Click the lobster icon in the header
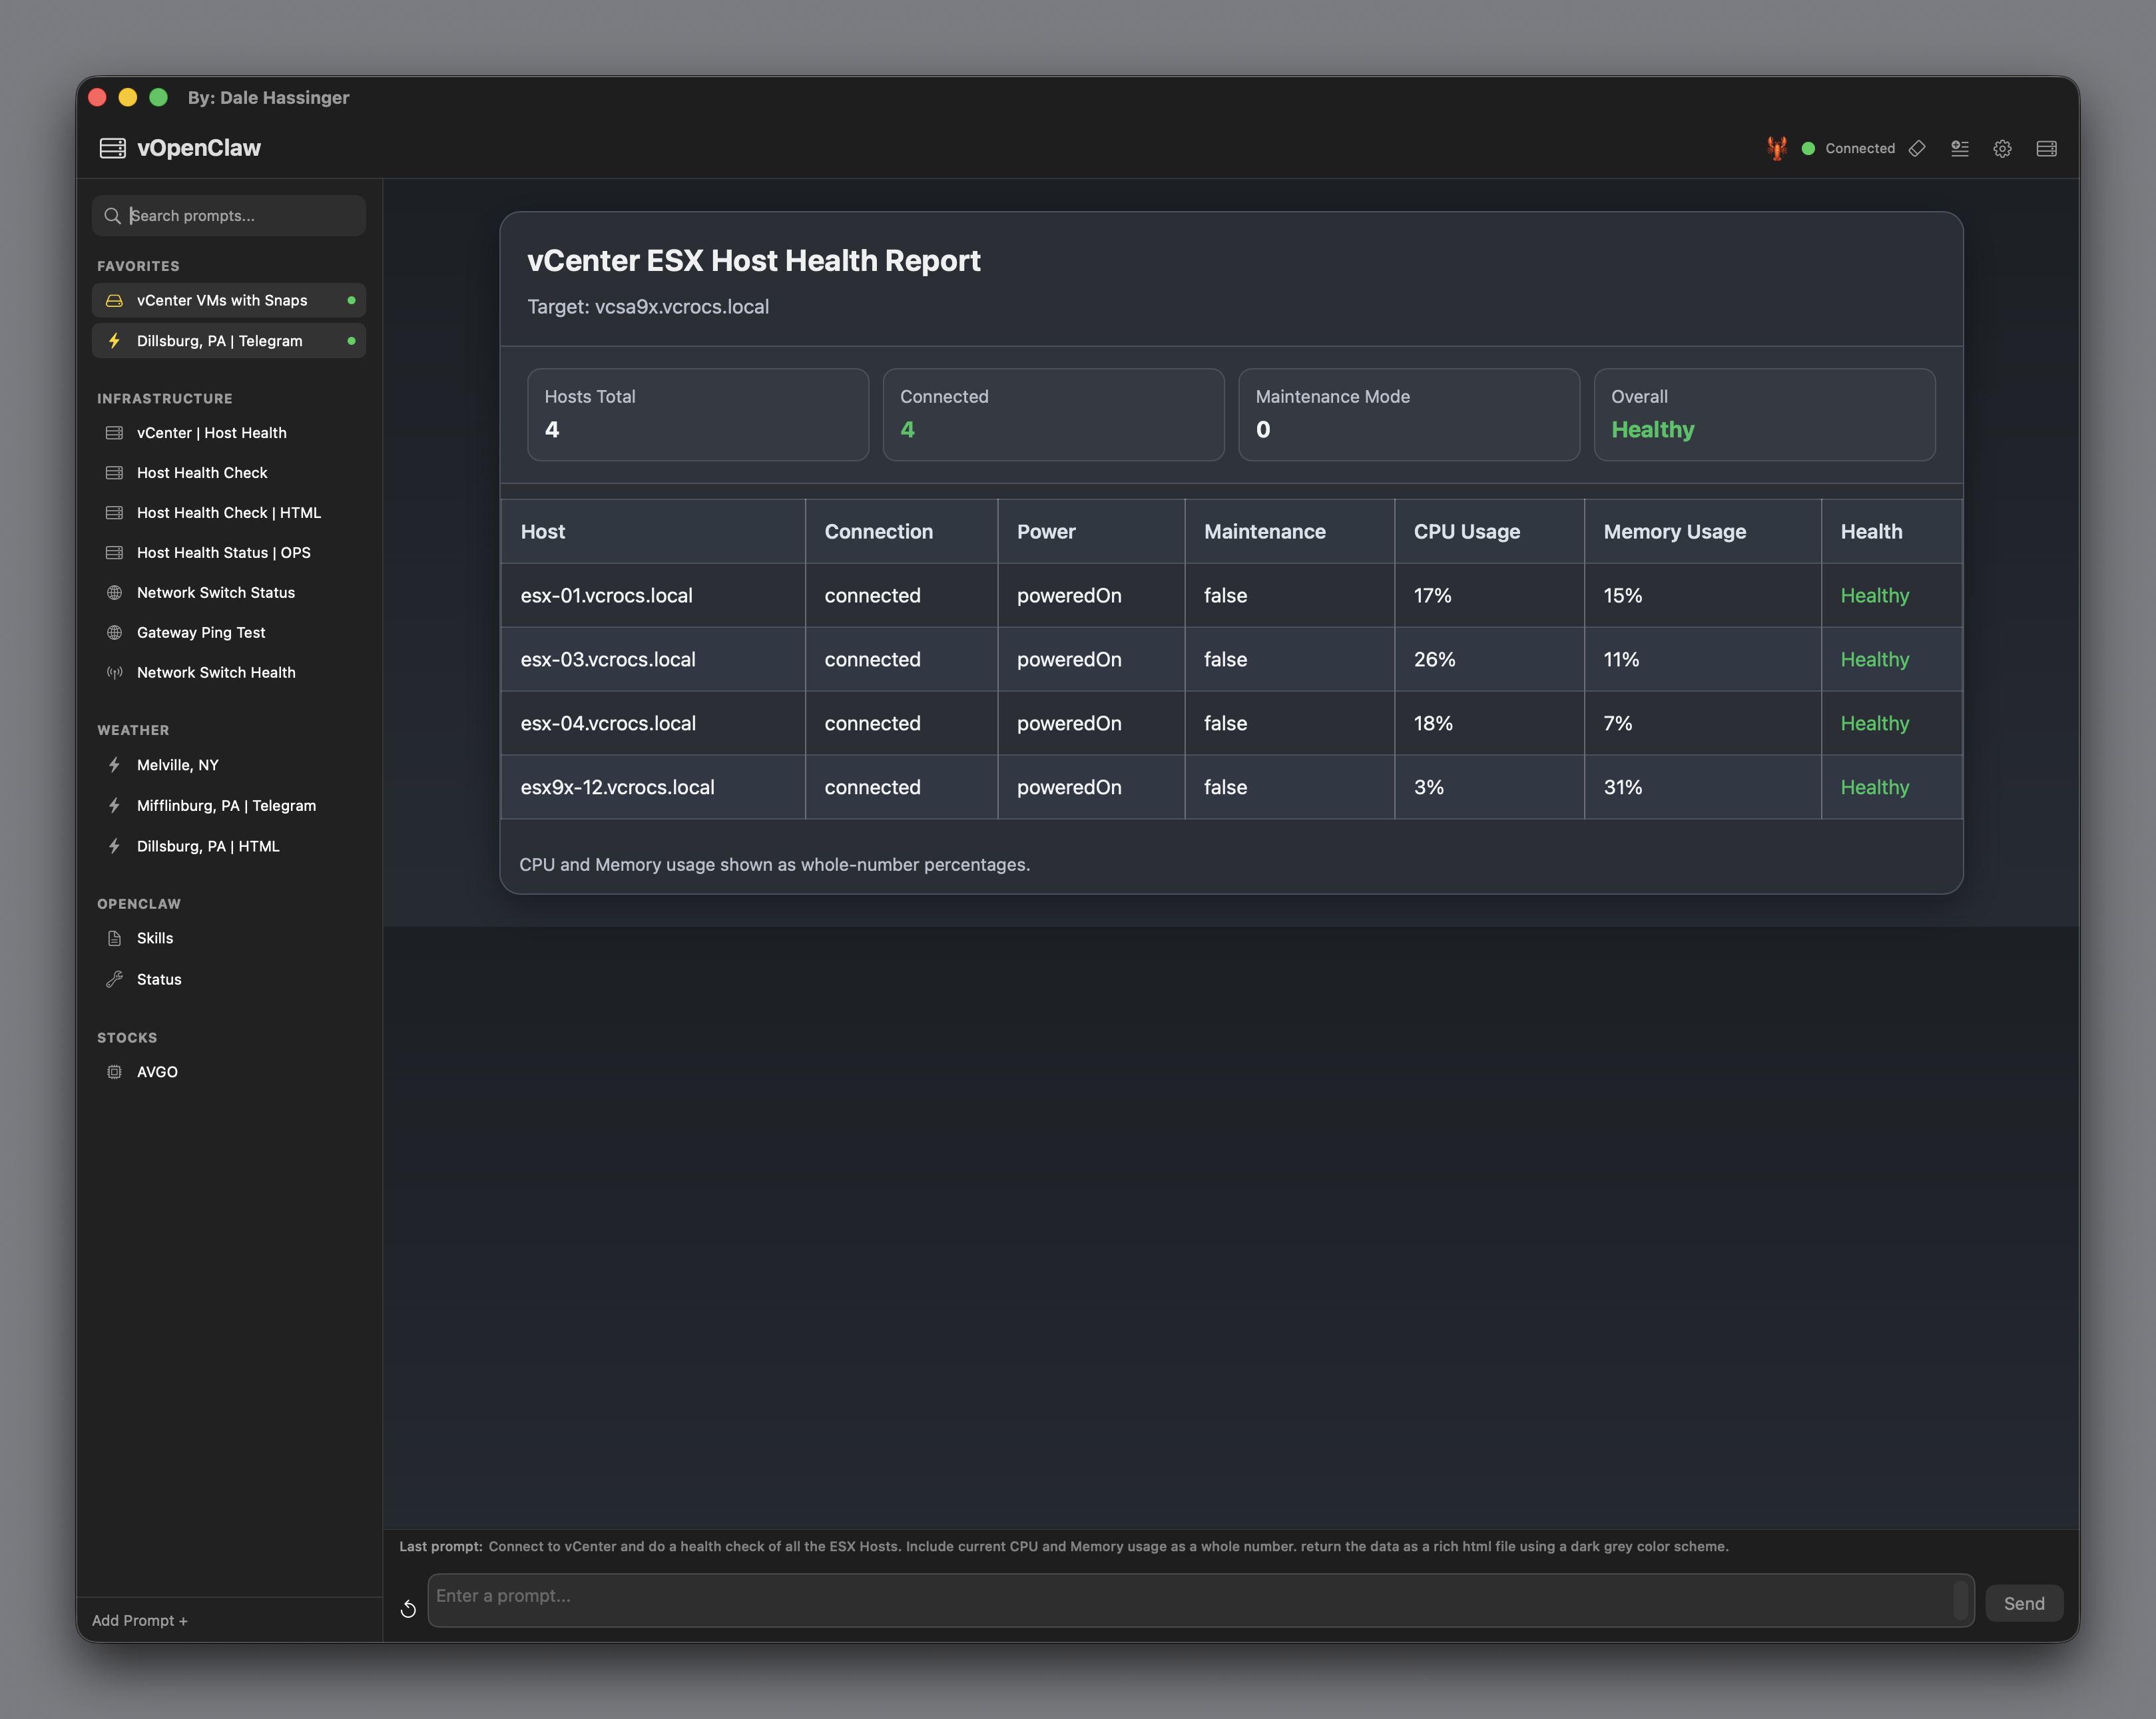The image size is (2156, 1719). tap(1776, 148)
